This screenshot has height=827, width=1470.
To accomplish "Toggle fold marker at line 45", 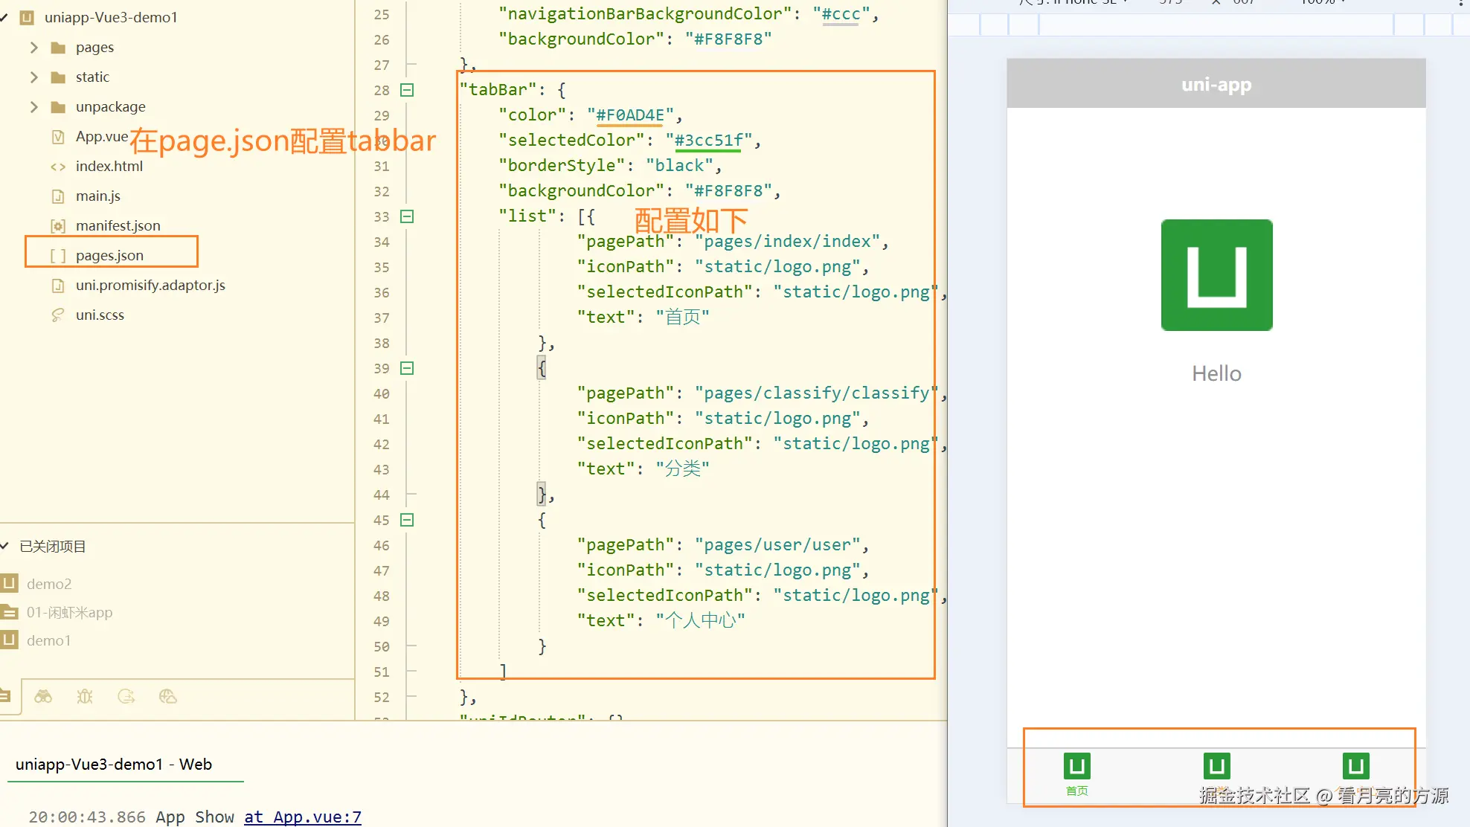I will (407, 520).
